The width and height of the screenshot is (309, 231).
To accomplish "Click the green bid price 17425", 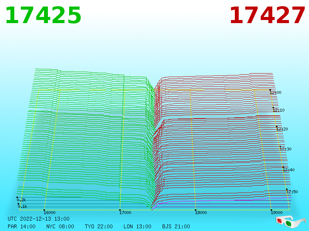I will click(43, 15).
